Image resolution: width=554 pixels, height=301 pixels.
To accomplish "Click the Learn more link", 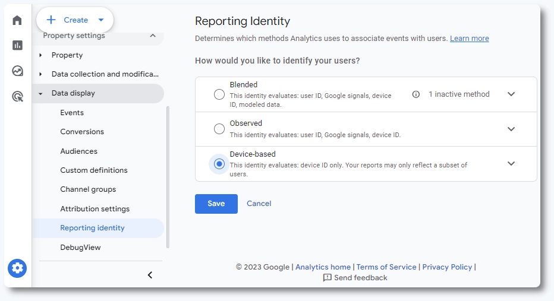I will pyautogui.click(x=469, y=39).
